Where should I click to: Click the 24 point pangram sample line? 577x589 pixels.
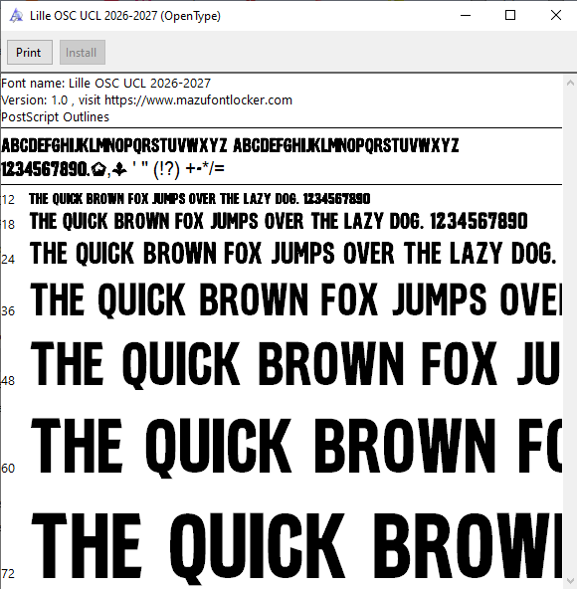point(293,253)
